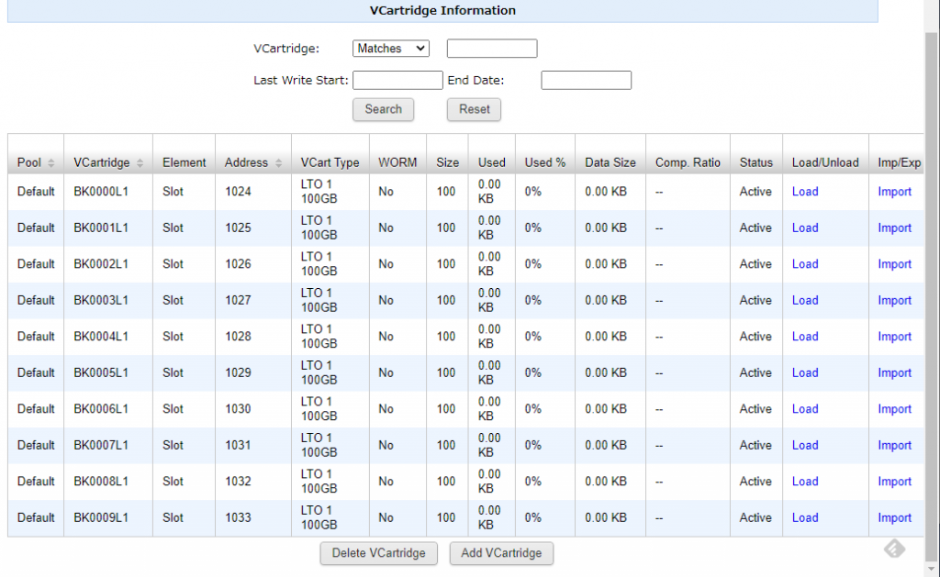Click Active status of BK0005L1 row
The width and height of the screenshot is (940, 577).
coord(755,373)
